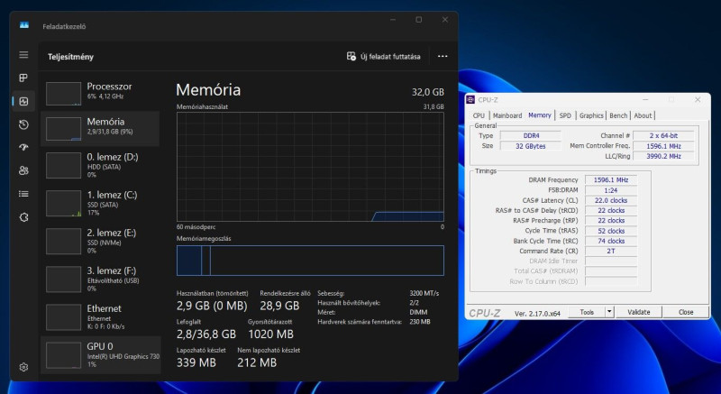Click the 1020 MB cached value

(x=271, y=334)
